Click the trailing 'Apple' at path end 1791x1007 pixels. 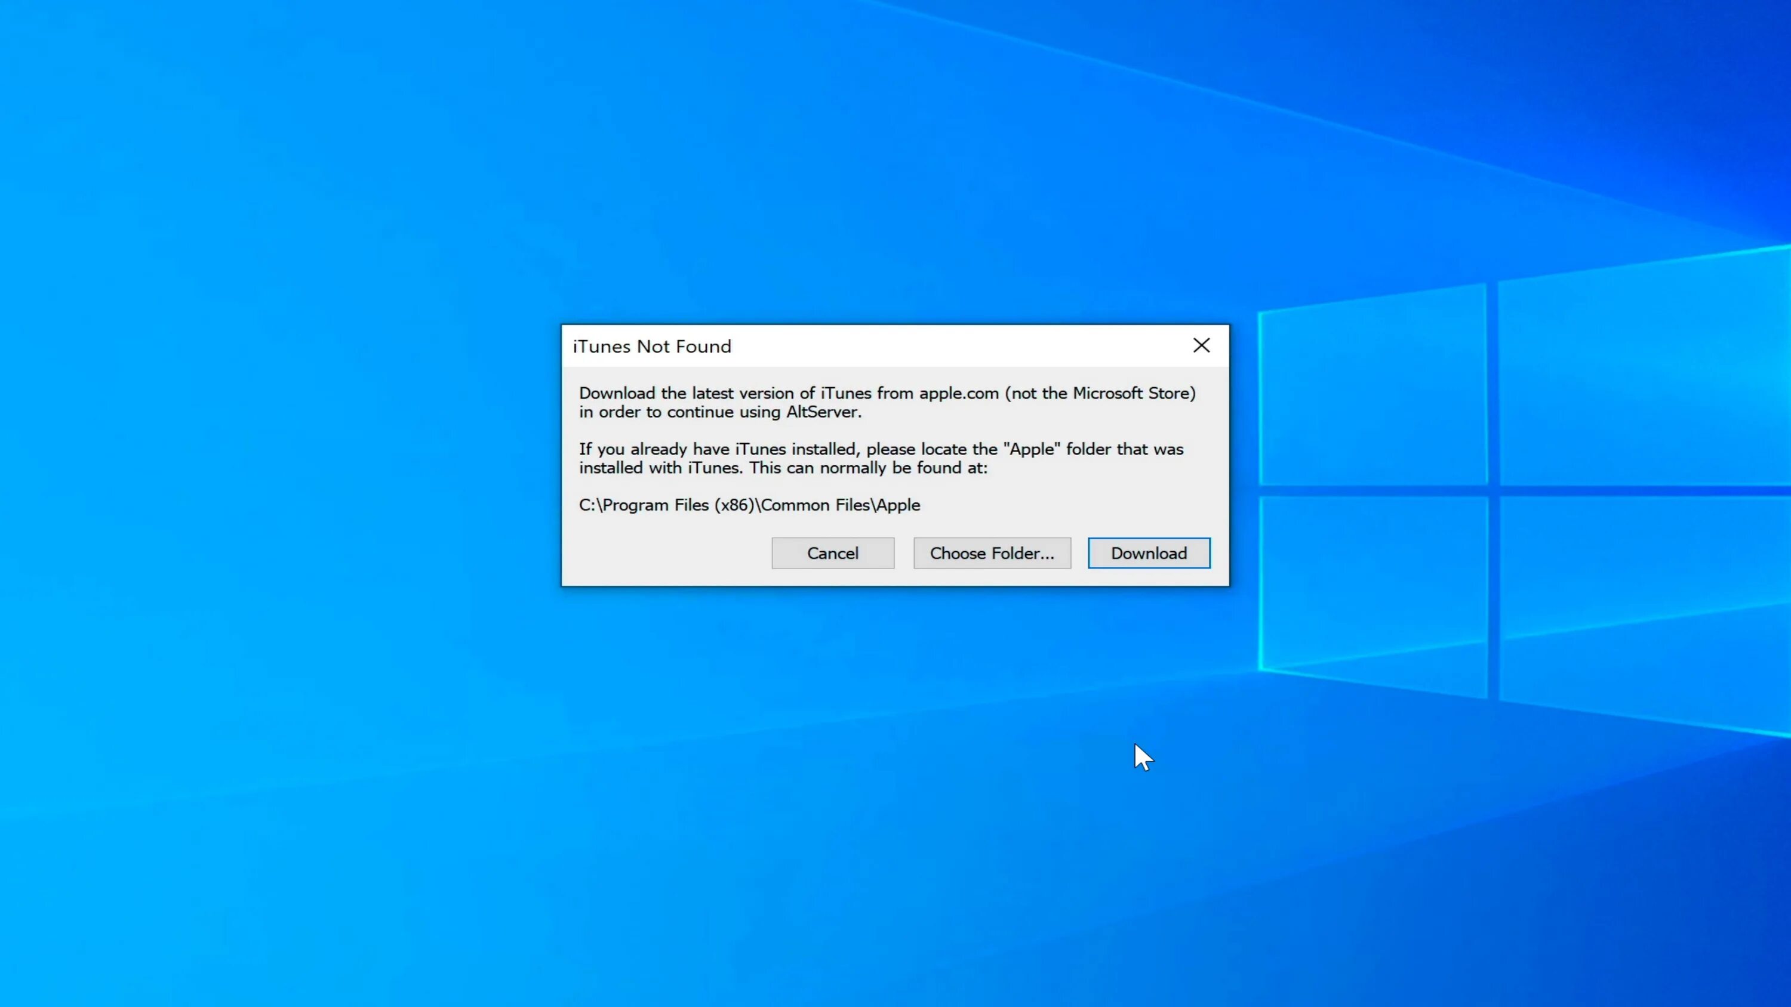[x=898, y=505]
